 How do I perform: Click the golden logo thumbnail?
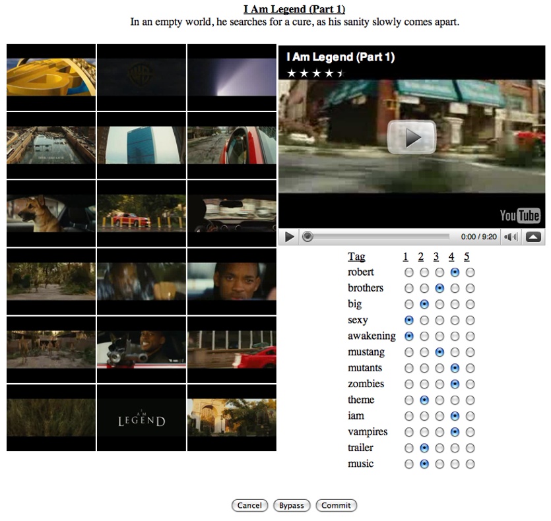click(51, 77)
